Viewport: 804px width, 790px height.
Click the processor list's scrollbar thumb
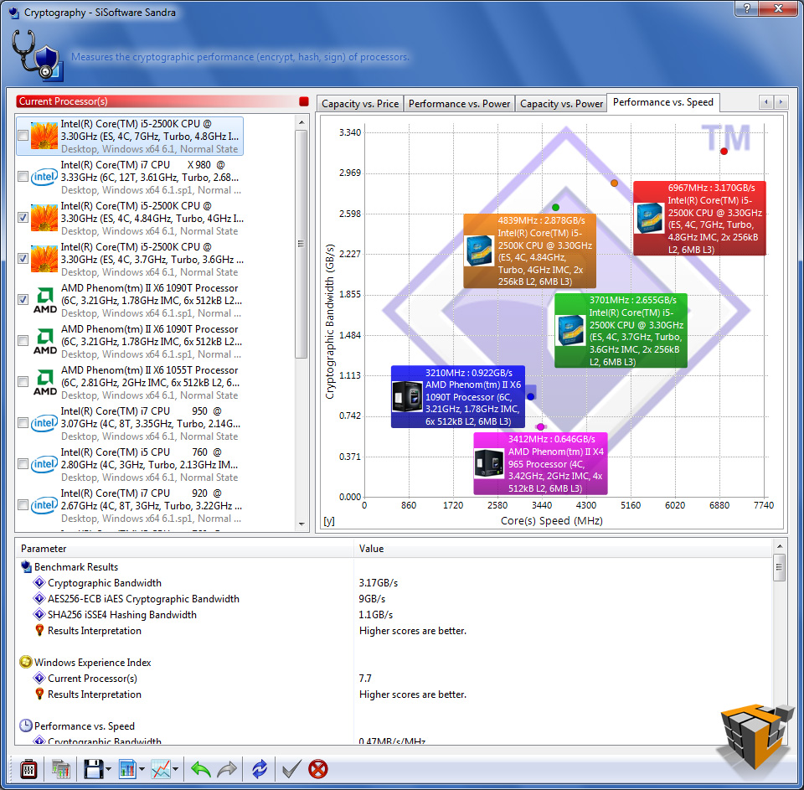click(301, 244)
